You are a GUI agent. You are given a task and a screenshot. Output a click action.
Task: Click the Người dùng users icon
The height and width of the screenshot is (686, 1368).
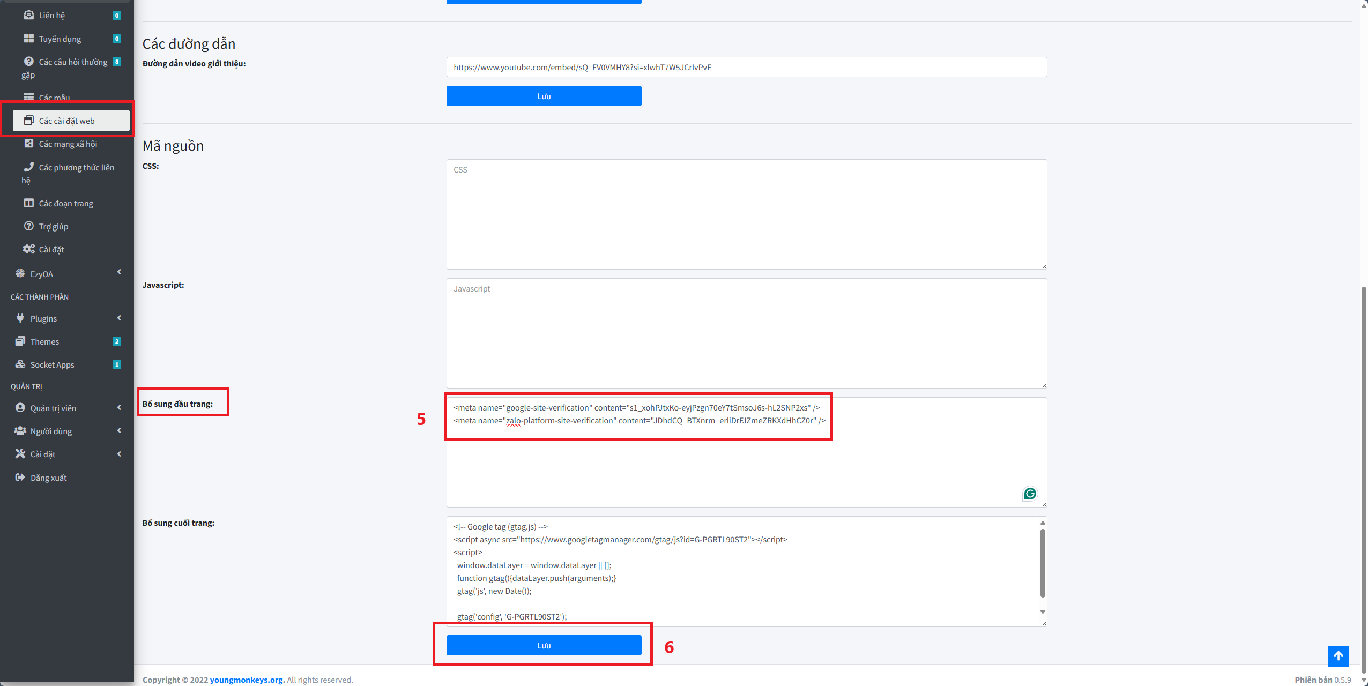point(20,430)
